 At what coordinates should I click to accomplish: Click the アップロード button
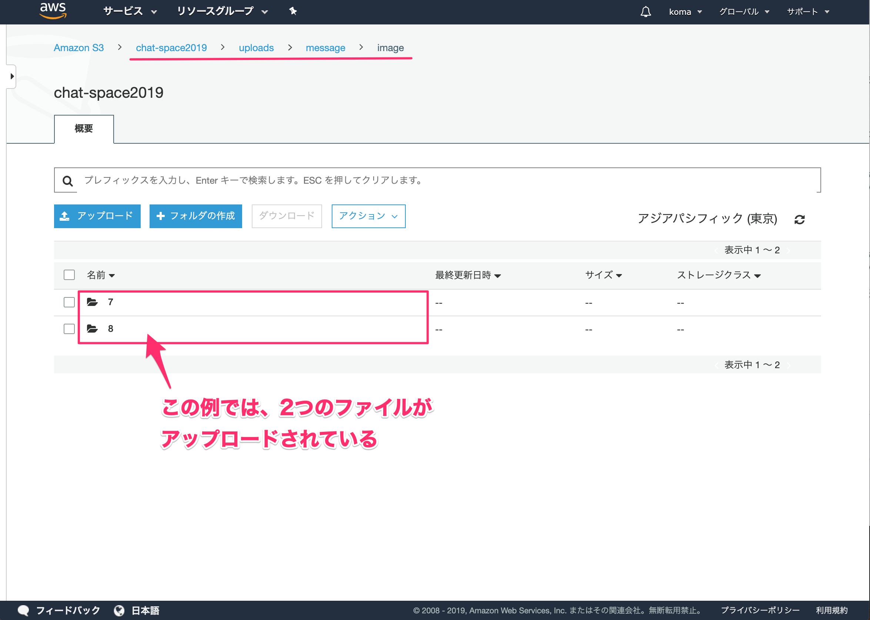pos(97,216)
